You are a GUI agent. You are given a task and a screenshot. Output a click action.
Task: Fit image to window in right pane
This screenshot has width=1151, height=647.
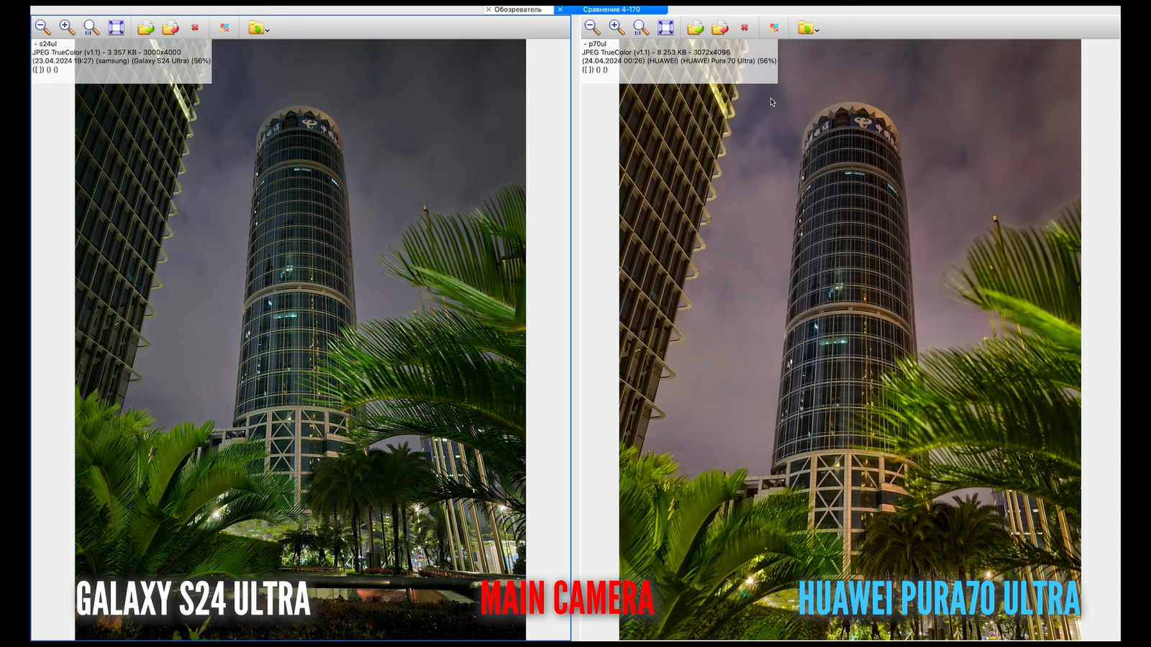click(665, 27)
